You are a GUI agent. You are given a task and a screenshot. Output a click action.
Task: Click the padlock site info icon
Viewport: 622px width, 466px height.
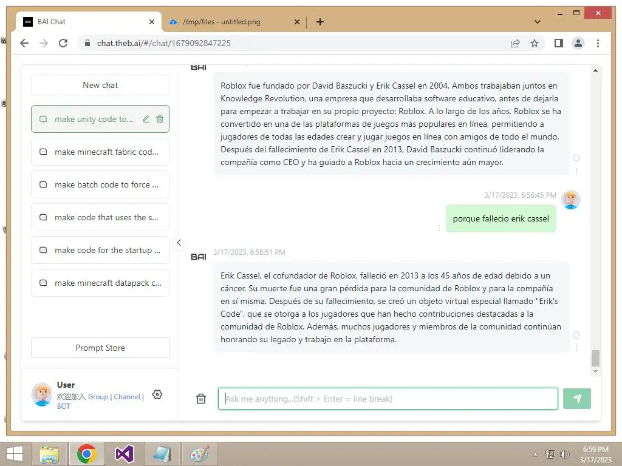coord(87,43)
